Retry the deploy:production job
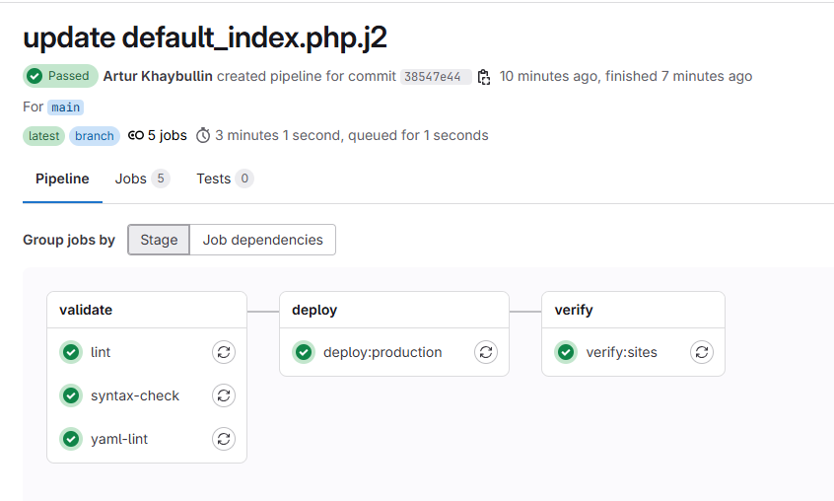 pyautogui.click(x=485, y=352)
